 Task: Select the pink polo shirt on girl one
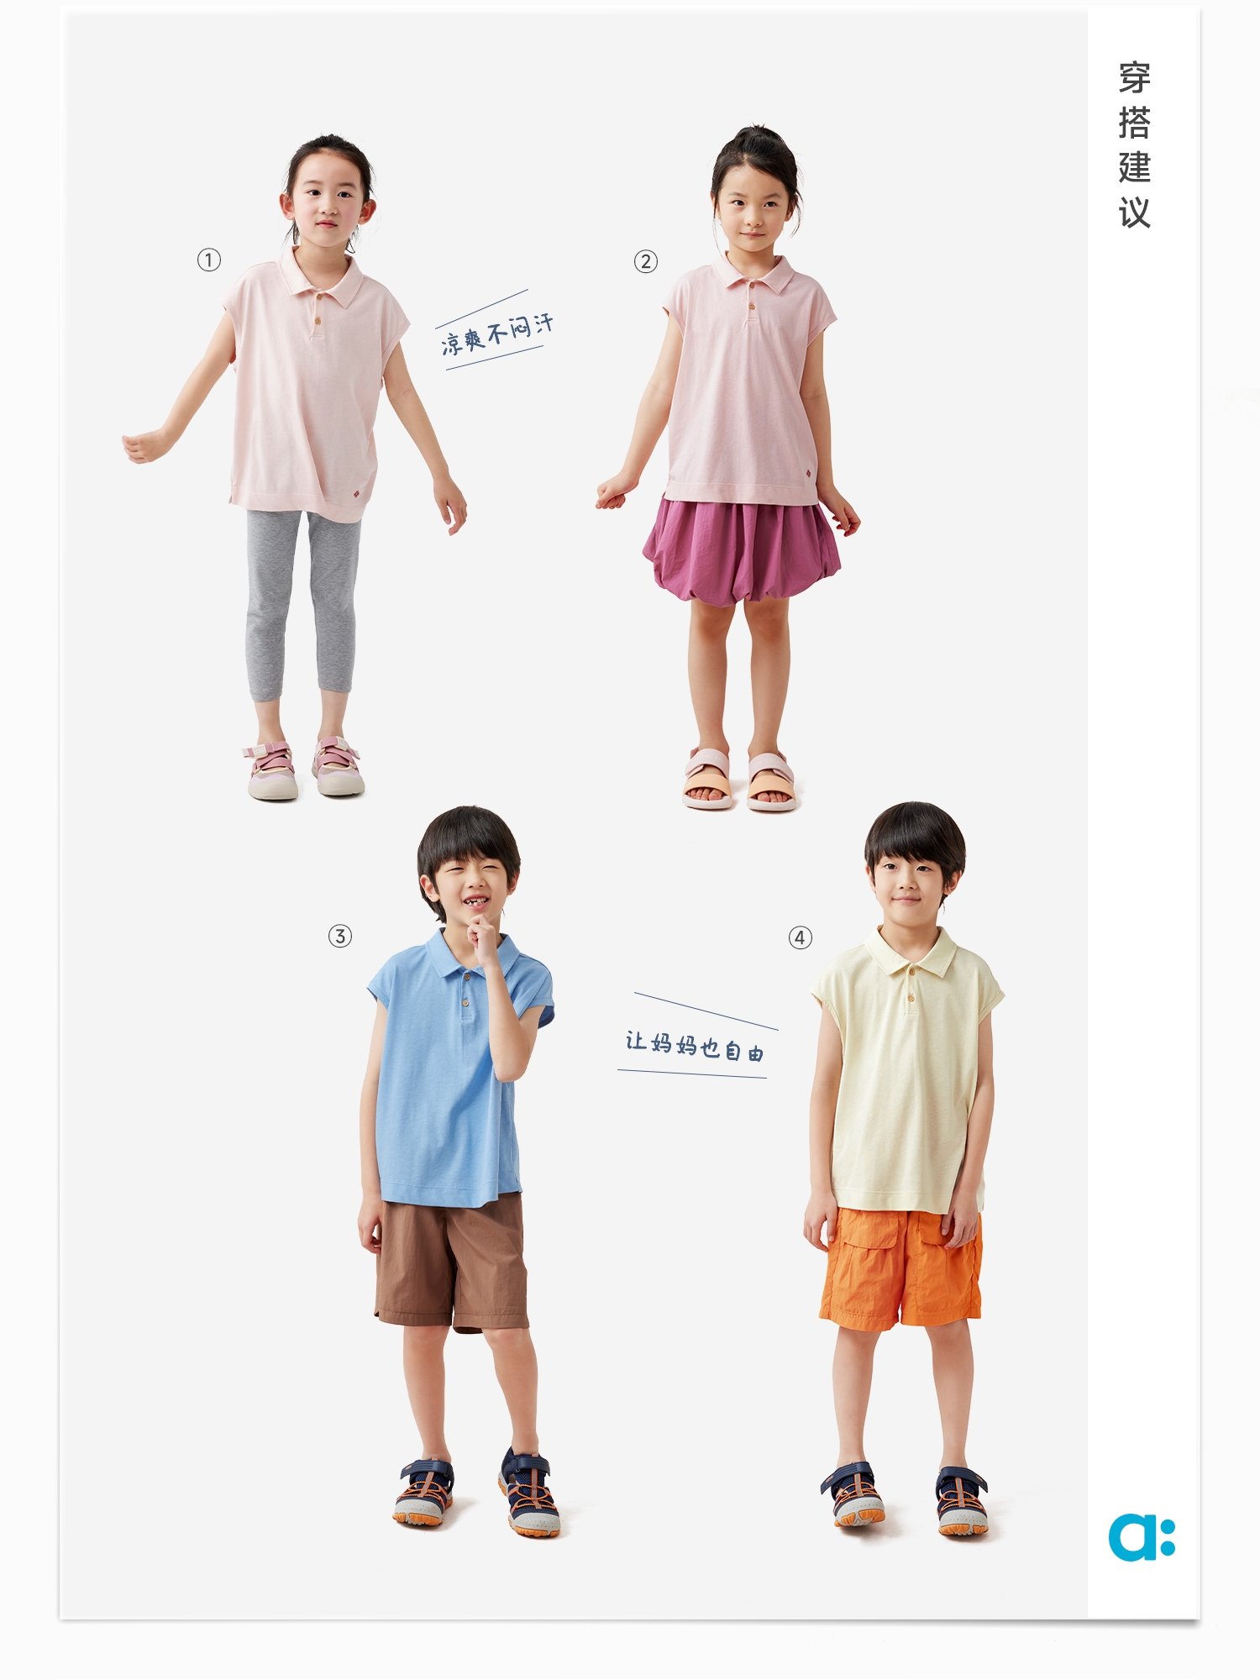tap(315, 386)
